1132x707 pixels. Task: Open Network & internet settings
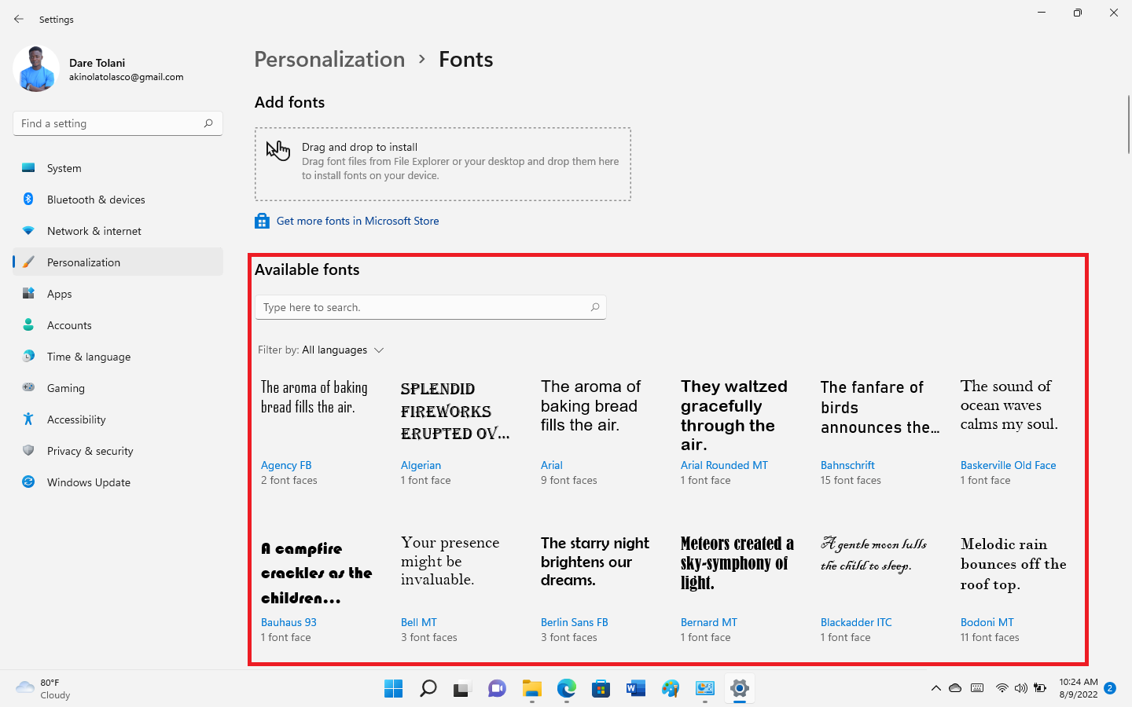[x=118, y=231]
